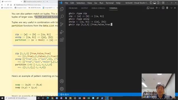The image size is (178, 100).
Task: Click the terminal line 'zip [1,2,3] [True,False,True]'
Action: 93,24
